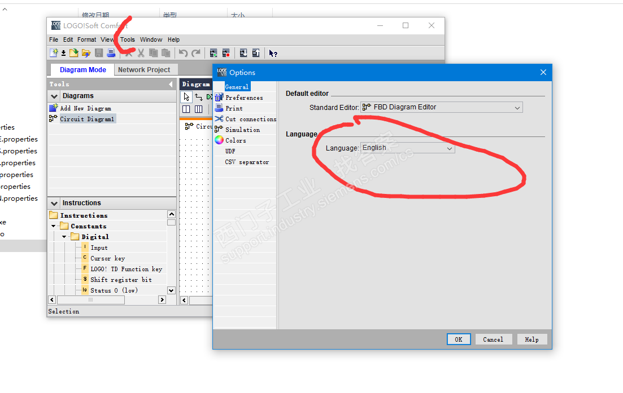The width and height of the screenshot is (623, 393).
Task: Collapse the Instructions section chevron
Action: (x=54, y=203)
